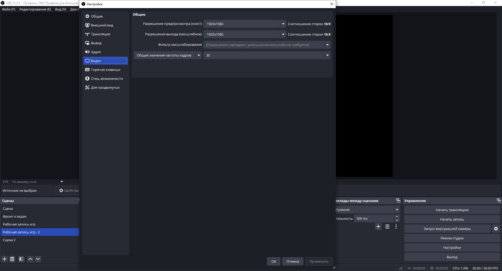The width and height of the screenshot is (502, 271).
Task: Open the Файл menu
Action: click(x=9, y=9)
